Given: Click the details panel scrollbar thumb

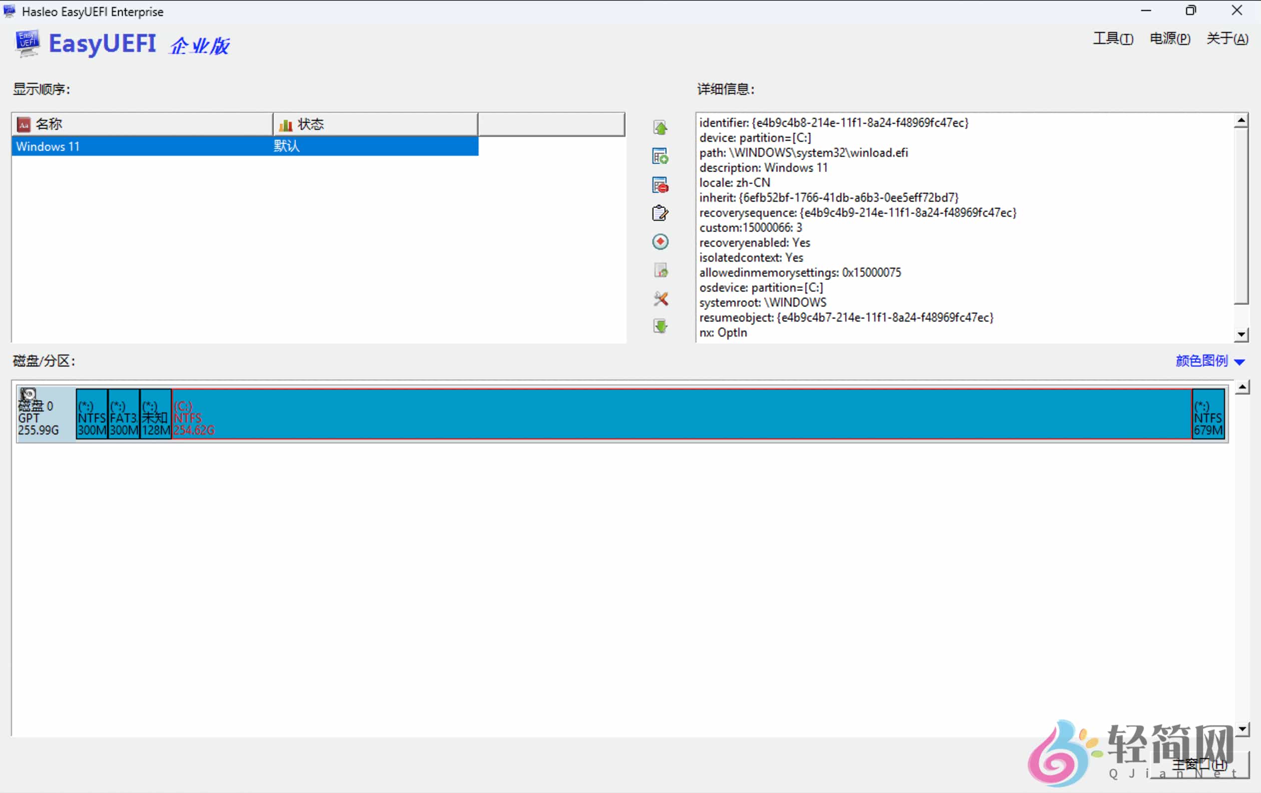Looking at the screenshot, I should point(1241,216).
